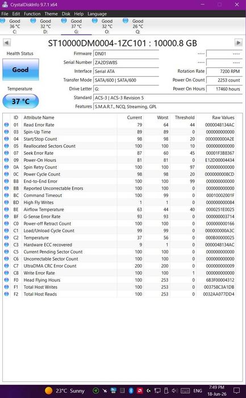Click status icon for Reallocated Sectors Count

point(6,146)
